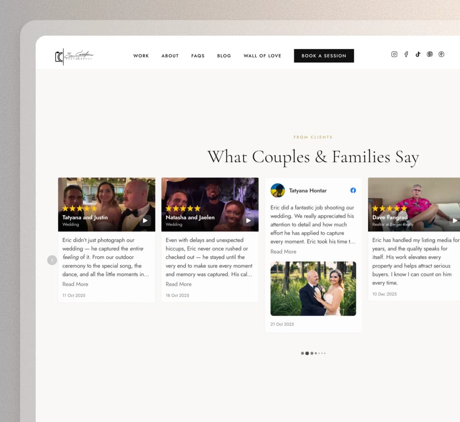Select the third carousel pagination dot
This screenshot has height=422, width=460.
pyautogui.click(x=312, y=353)
